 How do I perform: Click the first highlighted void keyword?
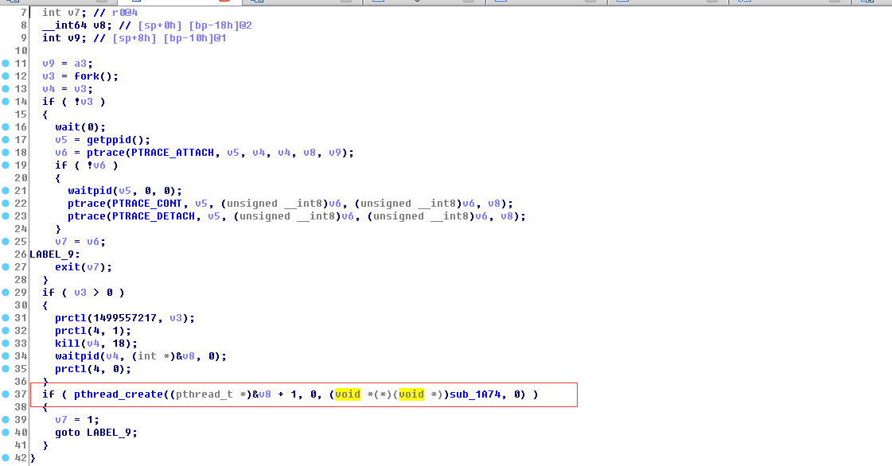coord(348,394)
